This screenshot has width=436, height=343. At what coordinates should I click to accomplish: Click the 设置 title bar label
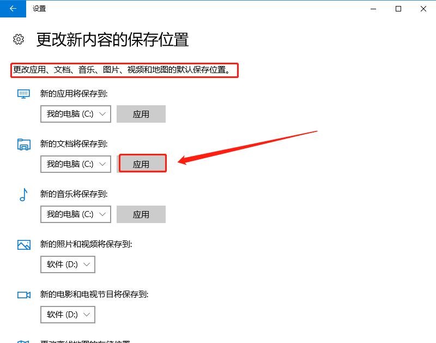pyautogui.click(x=39, y=9)
